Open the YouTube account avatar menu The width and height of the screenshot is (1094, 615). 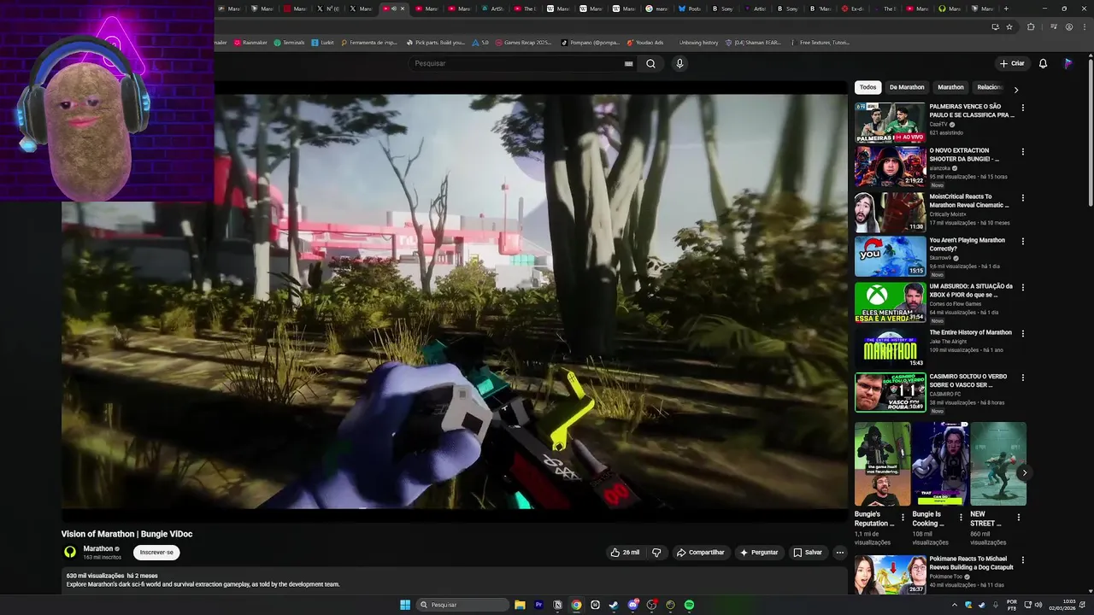pyautogui.click(x=1068, y=63)
